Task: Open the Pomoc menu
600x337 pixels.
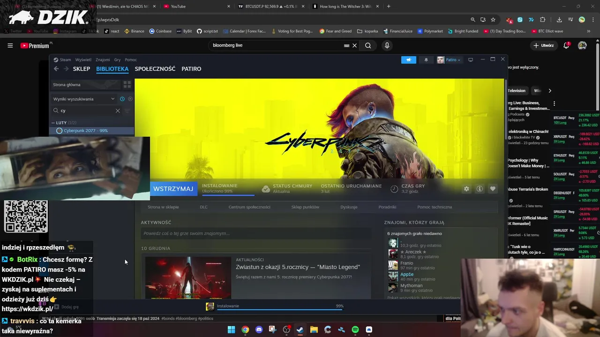Action: pos(131,60)
